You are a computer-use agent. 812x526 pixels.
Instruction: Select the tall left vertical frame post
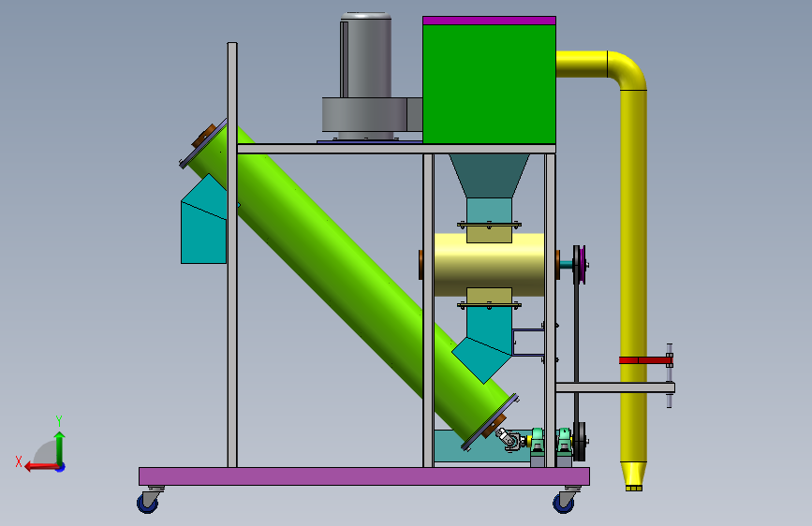[x=232, y=255]
